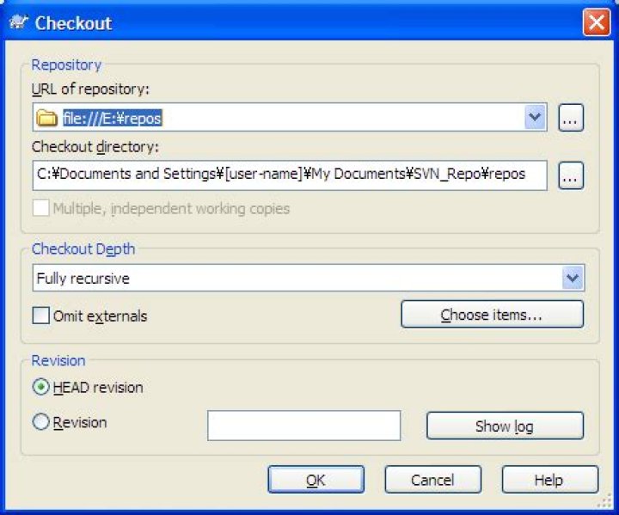Toggle the Multiple, independent working copies checkbox
This screenshot has height=515, width=619.
pyautogui.click(x=41, y=208)
